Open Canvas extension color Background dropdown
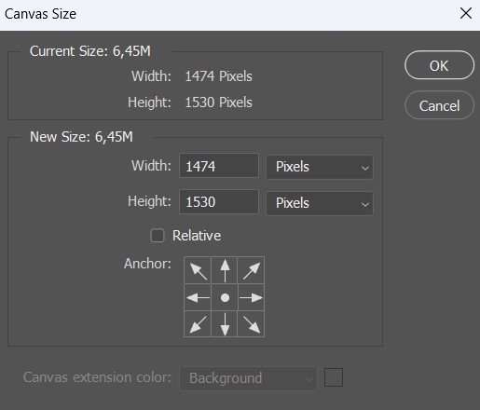480x410 pixels. tap(248, 378)
